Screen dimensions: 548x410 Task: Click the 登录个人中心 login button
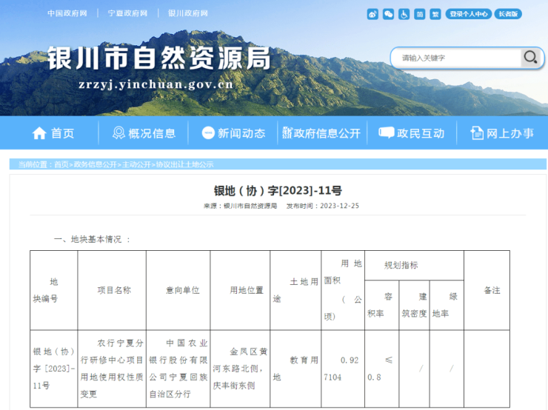(x=469, y=14)
